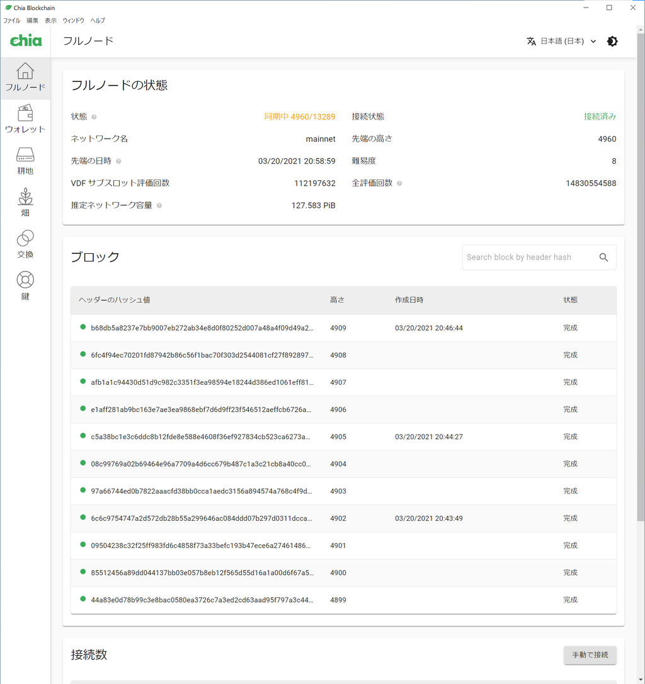Open block row e1aff281ab9bc163e7ae3...
The width and height of the screenshot is (645, 684).
click(x=343, y=409)
